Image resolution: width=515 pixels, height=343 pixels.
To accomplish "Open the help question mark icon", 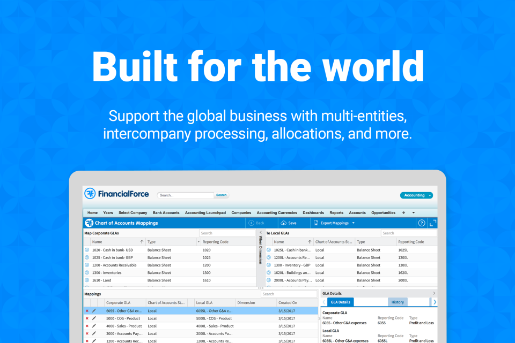I will point(422,223).
